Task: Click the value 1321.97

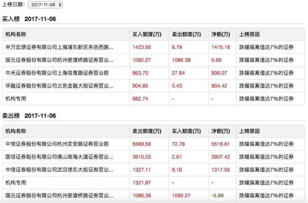Action: point(142,183)
